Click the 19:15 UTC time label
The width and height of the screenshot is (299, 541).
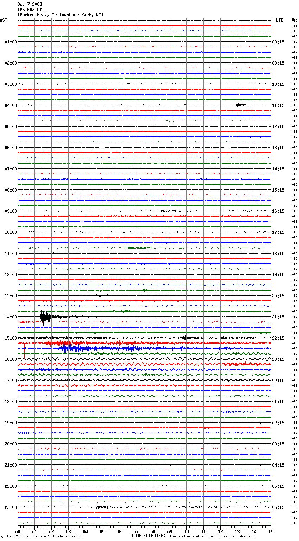pos(278,275)
